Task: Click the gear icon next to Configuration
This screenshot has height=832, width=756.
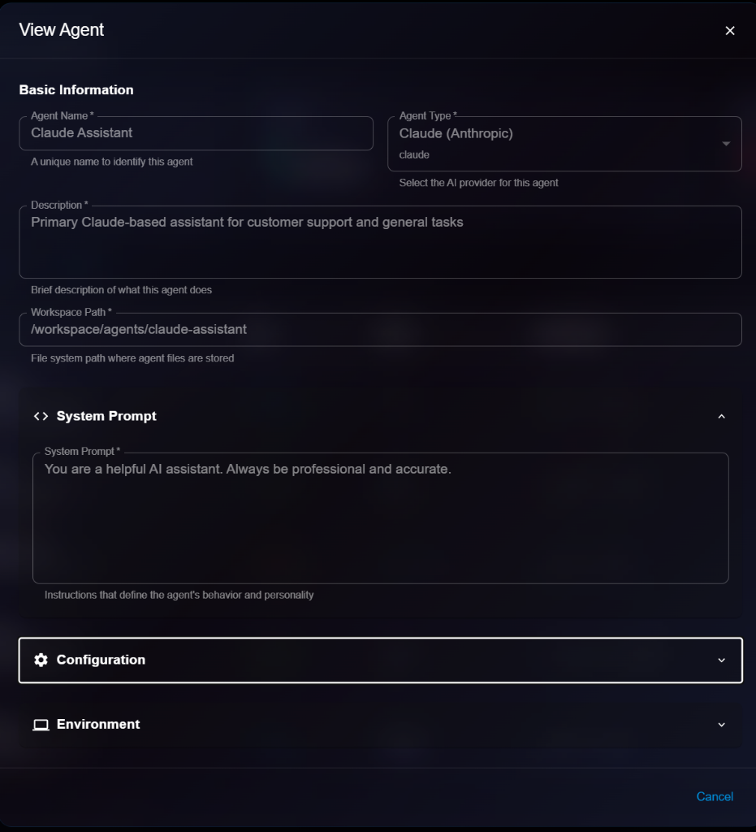Action: point(41,660)
